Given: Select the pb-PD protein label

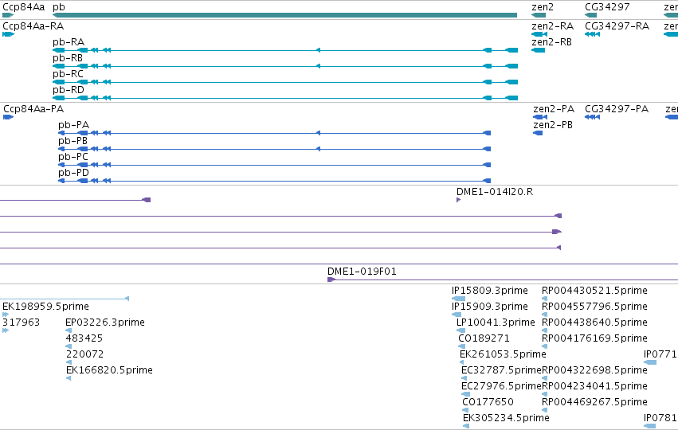Looking at the screenshot, I should pos(73,173).
